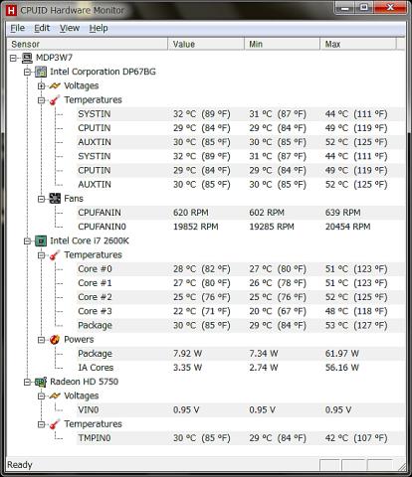Collapse the CPU Temperatures node
The image size is (412, 477).
pyautogui.click(x=41, y=255)
